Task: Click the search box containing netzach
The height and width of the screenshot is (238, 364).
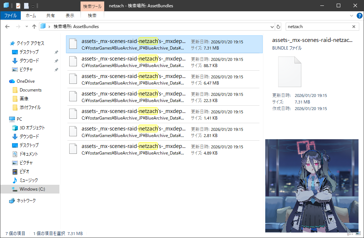Action: (317, 27)
